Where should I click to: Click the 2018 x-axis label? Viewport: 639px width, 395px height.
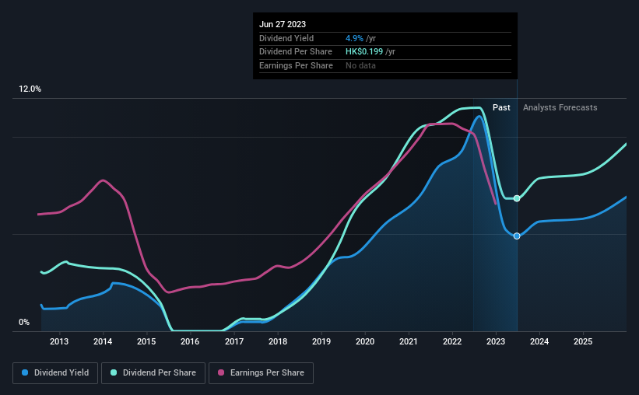point(278,341)
